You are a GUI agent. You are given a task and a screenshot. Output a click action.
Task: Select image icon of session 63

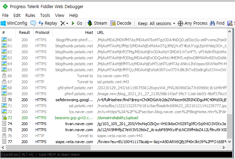click(x=4, y=57)
